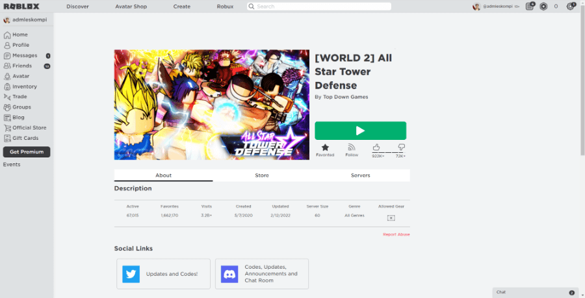Image resolution: width=585 pixels, height=298 pixels.
Task: Open Official Store in the sidebar
Action: [x=25, y=128]
